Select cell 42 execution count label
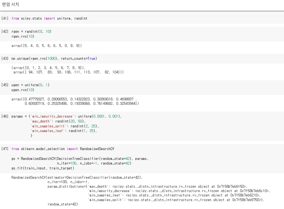 5,31
